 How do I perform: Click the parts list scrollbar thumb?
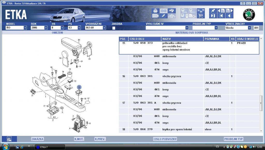261,103
